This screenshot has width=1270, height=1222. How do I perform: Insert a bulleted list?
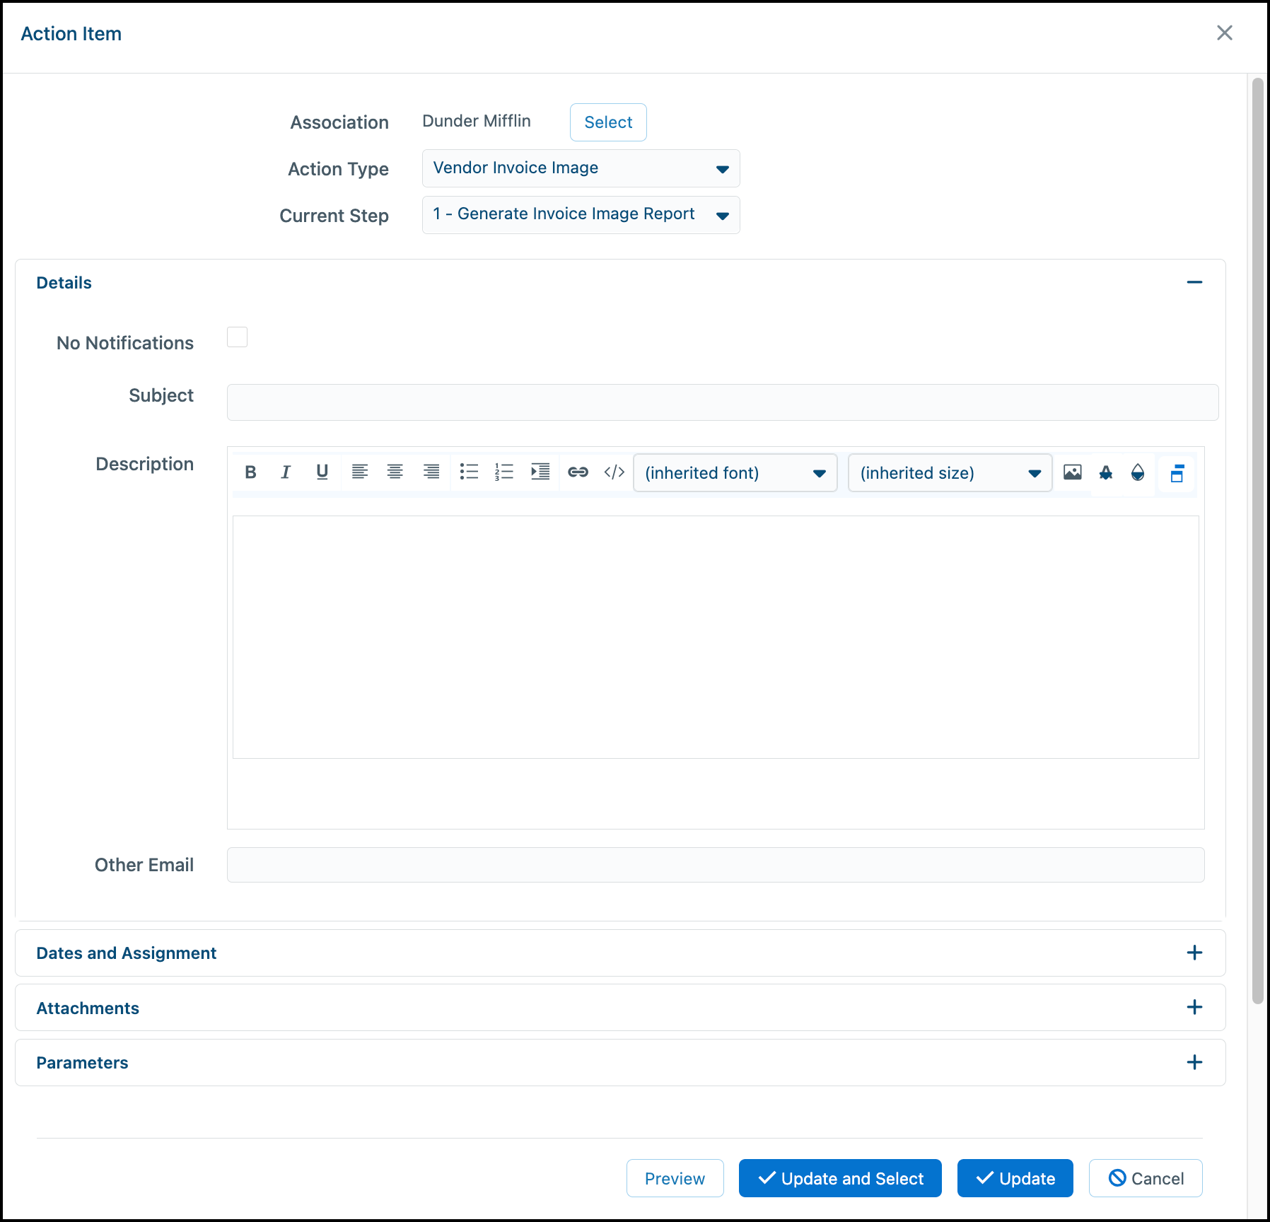click(x=469, y=472)
